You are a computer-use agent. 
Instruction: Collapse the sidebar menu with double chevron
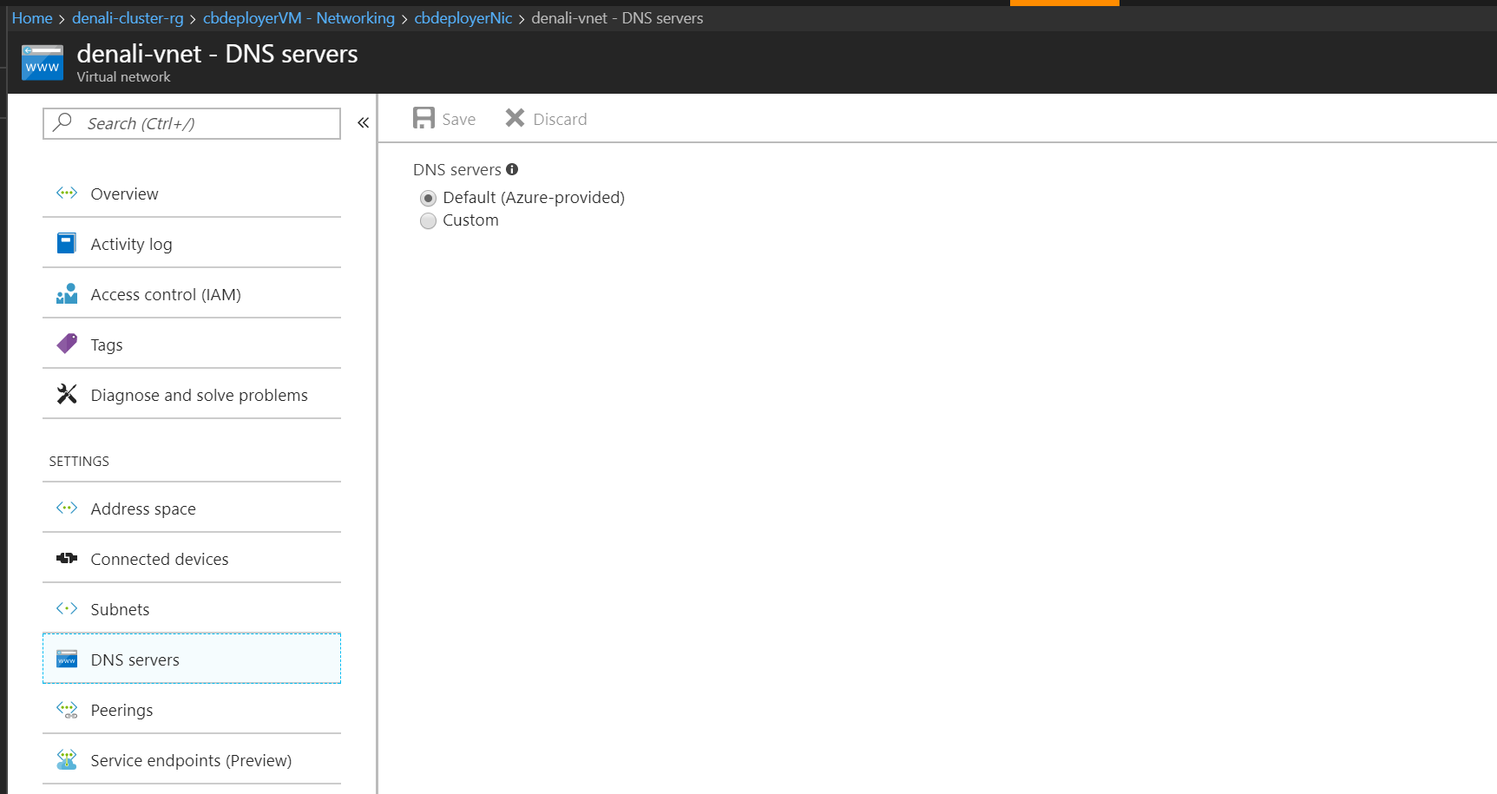pyautogui.click(x=364, y=123)
